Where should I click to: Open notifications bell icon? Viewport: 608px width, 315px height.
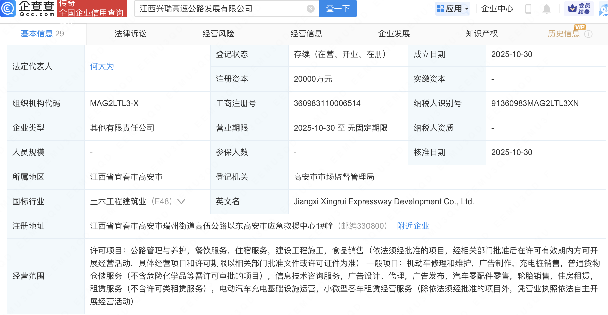pos(547,9)
